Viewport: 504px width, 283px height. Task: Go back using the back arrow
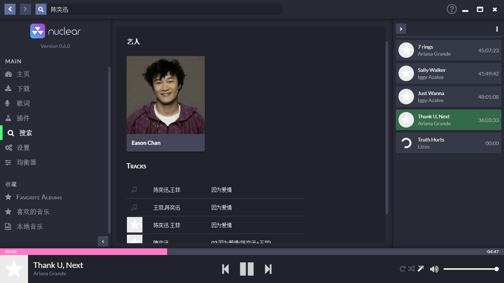tap(10, 9)
